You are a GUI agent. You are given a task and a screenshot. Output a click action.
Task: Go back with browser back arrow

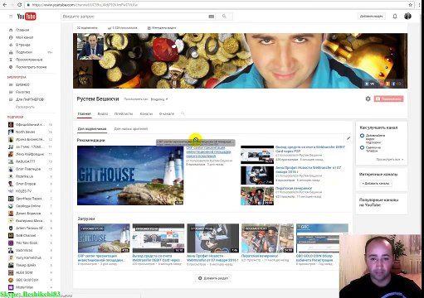coord(5,5)
